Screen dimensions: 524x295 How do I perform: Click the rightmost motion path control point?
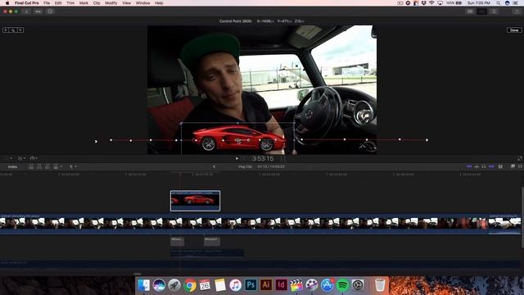(427, 140)
